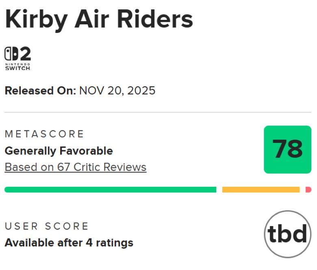Click the USER SCORE section heading

pyautogui.click(x=46, y=226)
